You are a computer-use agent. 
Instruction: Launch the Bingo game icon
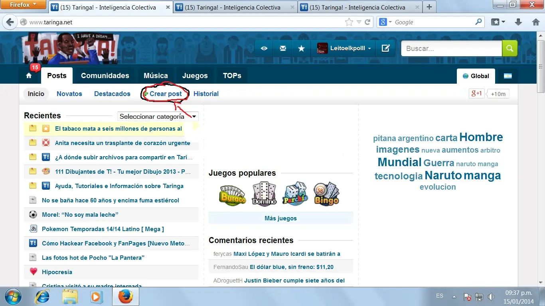pos(326,194)
